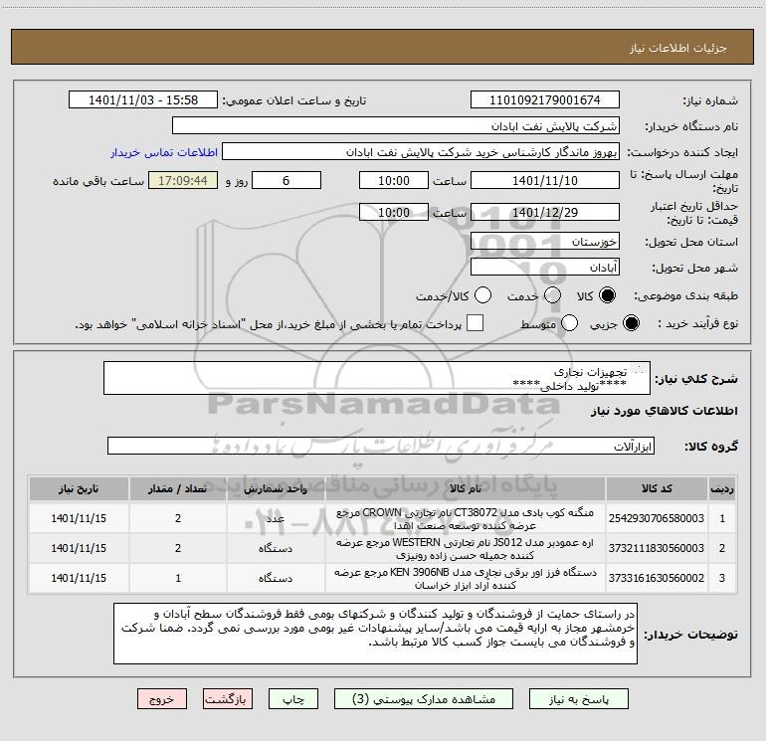Click the چاپ print button
The image size is (766, 741).
point(293,699)
